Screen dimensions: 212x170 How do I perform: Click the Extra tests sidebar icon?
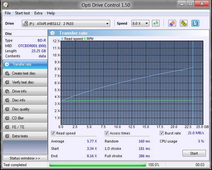coord(7,136)
